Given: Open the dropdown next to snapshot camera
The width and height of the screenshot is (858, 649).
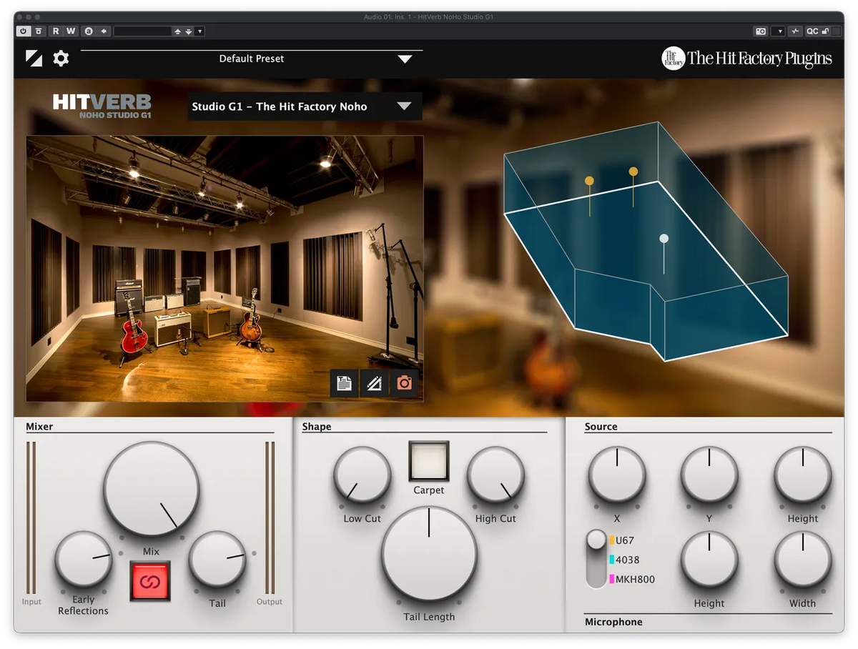Looking at the screenshot, I should click(x=779, y=31).
